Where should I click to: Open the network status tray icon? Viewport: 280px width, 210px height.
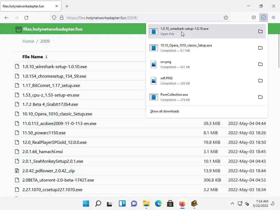(240, 203)
